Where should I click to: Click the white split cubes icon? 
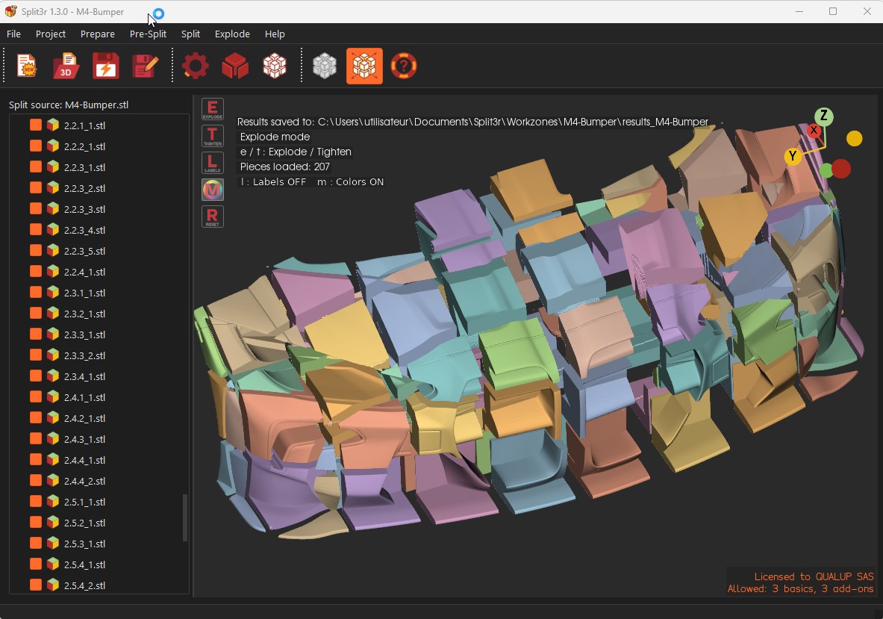(275, 66)
